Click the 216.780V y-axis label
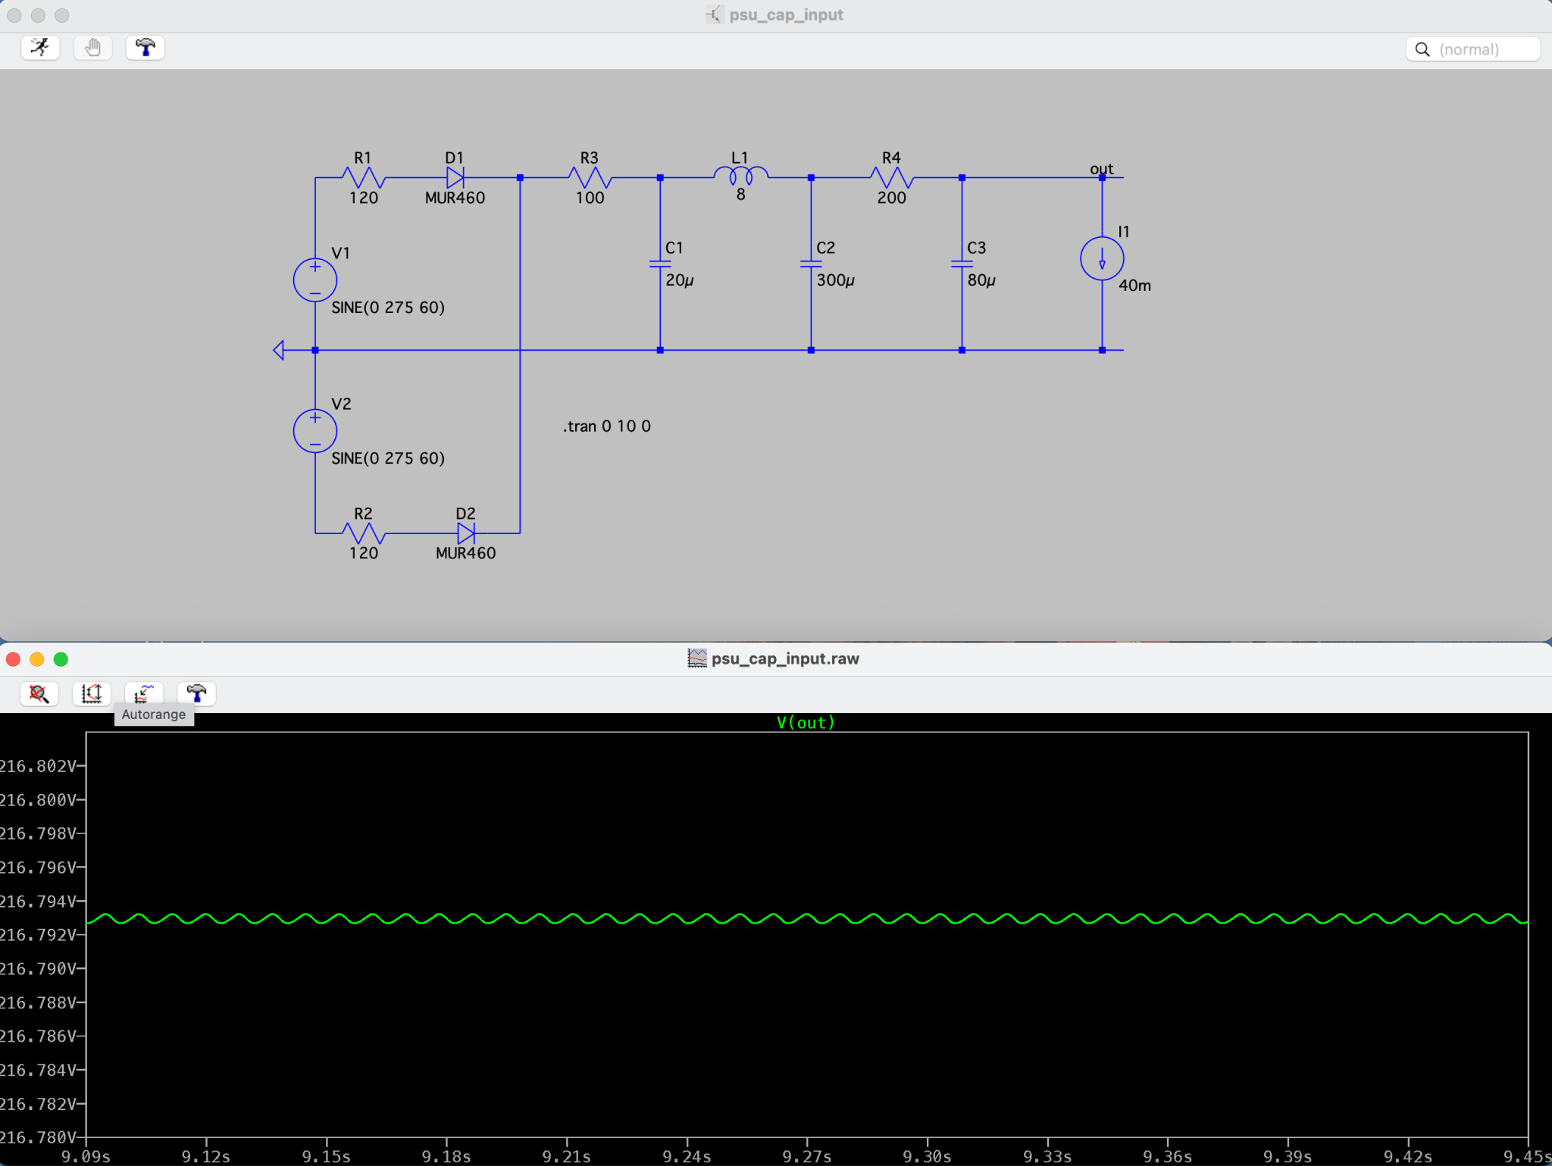The image size is (1552, 1166). (x=38, y=1137)
